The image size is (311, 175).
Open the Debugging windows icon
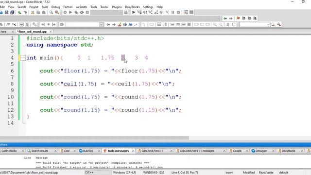pos(186,12)
